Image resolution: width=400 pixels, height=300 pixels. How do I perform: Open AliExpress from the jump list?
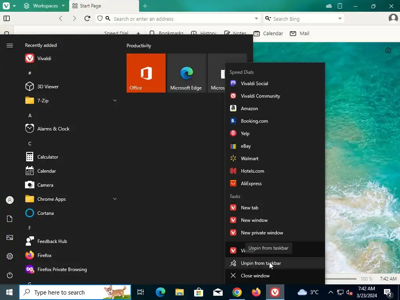point(275,184)
